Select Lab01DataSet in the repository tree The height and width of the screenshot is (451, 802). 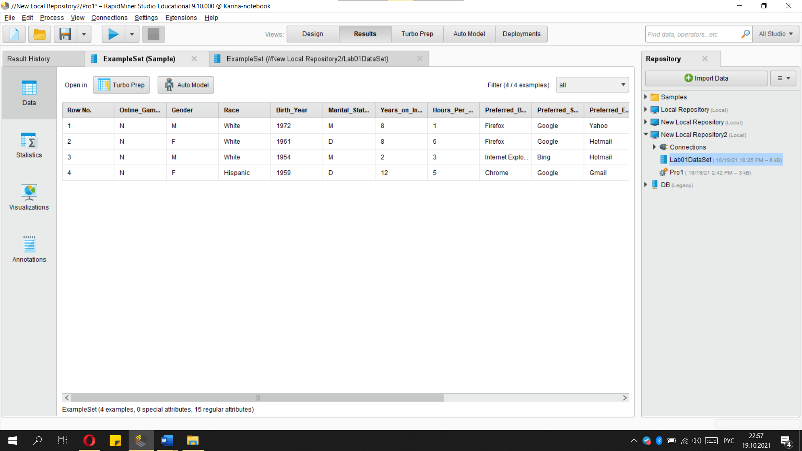tap(721, 160)
